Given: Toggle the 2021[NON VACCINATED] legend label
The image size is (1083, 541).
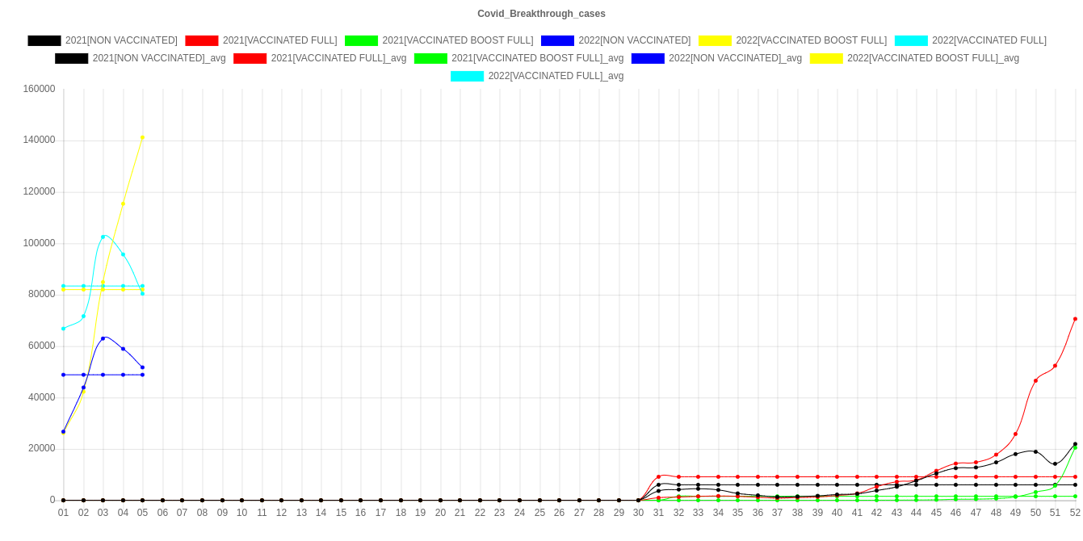Looking at the screenshot, I should coord(121,40).
